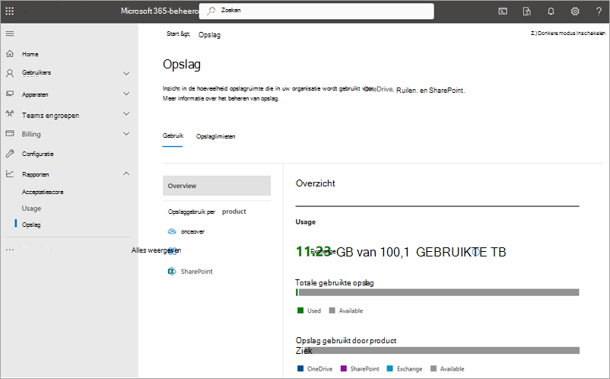The image size is (610, 379).
Task: Click the Opslag page title
Action: [182, 64]
